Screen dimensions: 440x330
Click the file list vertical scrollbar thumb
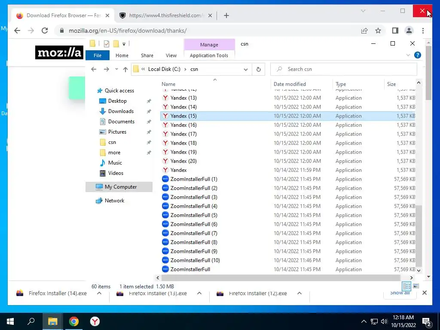tap(419, 236)
